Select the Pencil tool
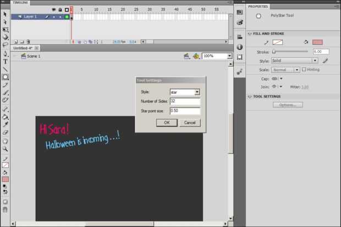 pos(5,85)
